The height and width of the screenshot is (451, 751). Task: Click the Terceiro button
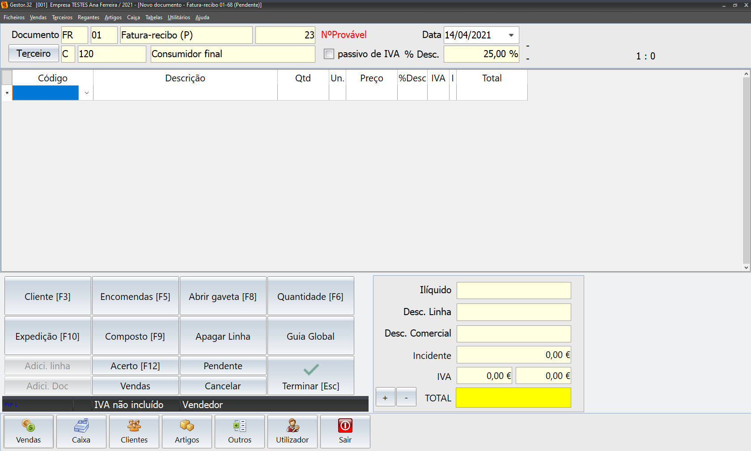coord(34,54)
